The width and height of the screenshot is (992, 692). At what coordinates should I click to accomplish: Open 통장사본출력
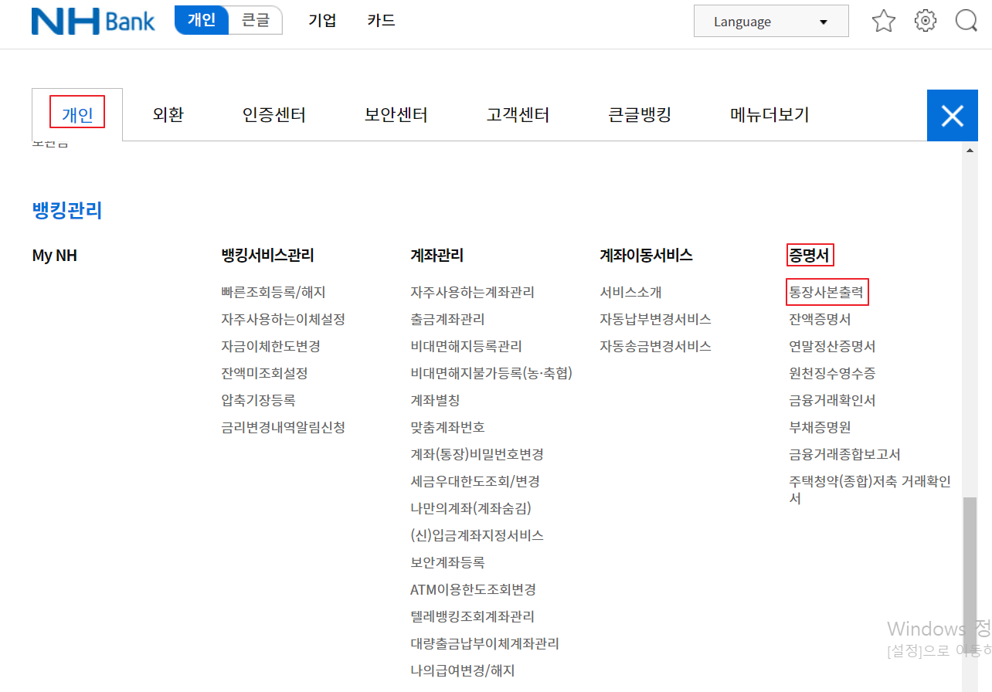point(827,293)
